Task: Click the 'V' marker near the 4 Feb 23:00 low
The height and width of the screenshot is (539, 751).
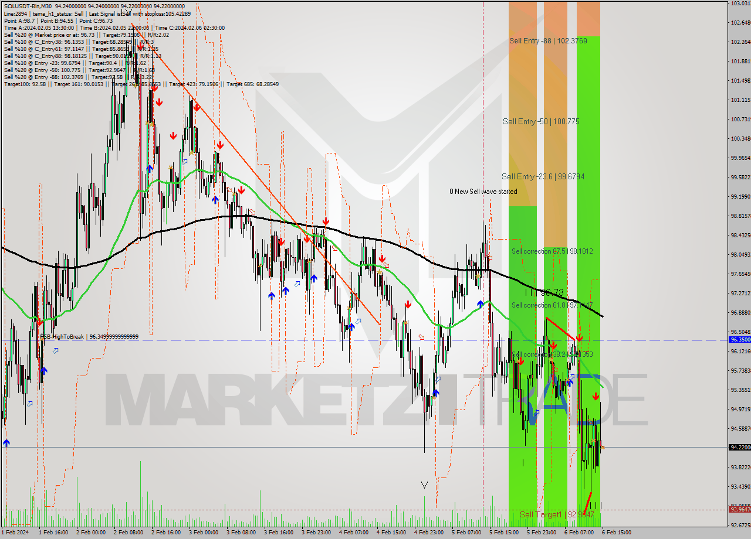Action: pos(424,485)
